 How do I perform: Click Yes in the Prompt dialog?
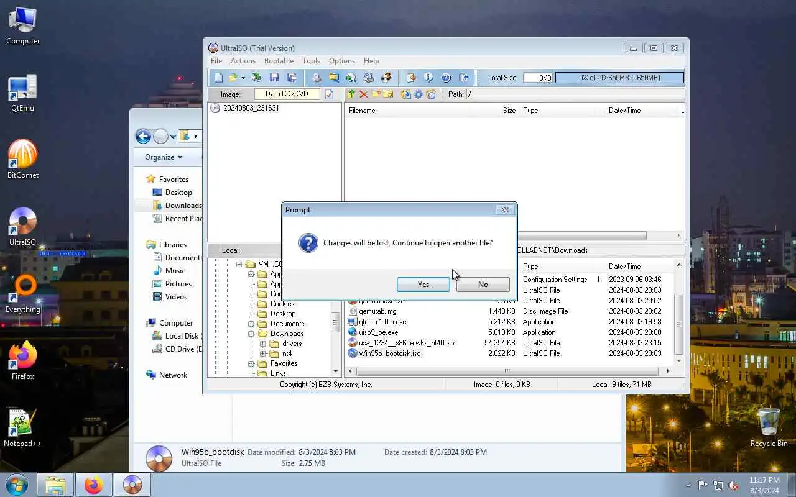[x=423, y=285]
